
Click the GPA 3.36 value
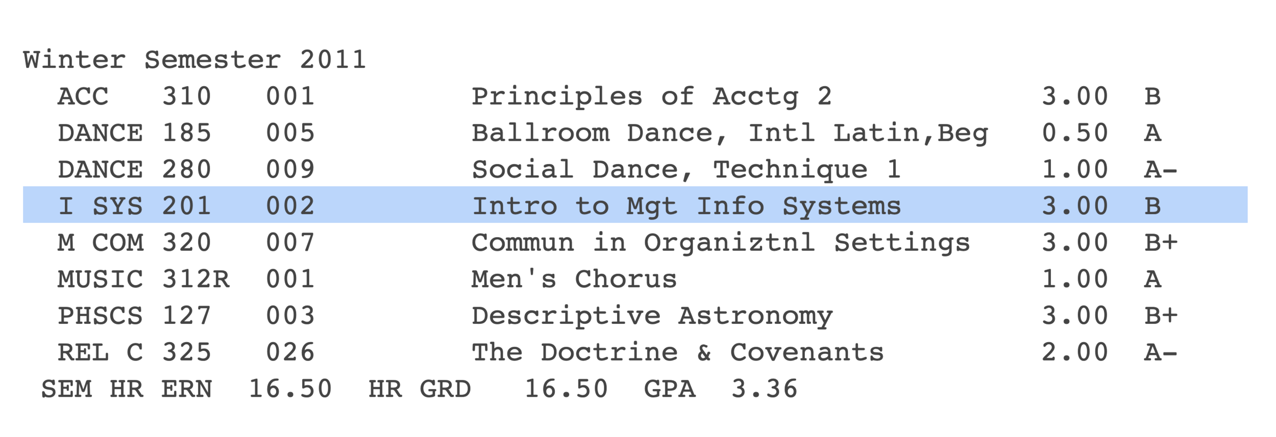pos(764,389)
